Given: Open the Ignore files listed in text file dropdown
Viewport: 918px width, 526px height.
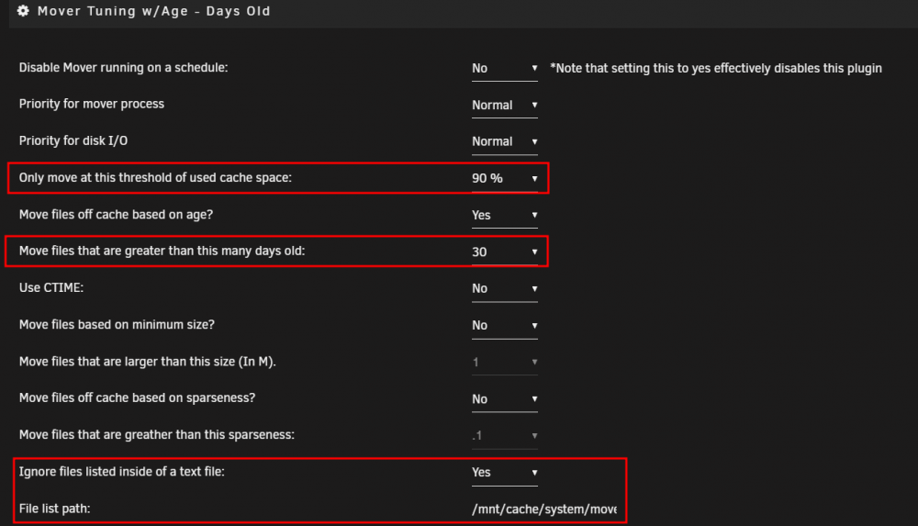Looking at the screenshot, I should point(505,473).
